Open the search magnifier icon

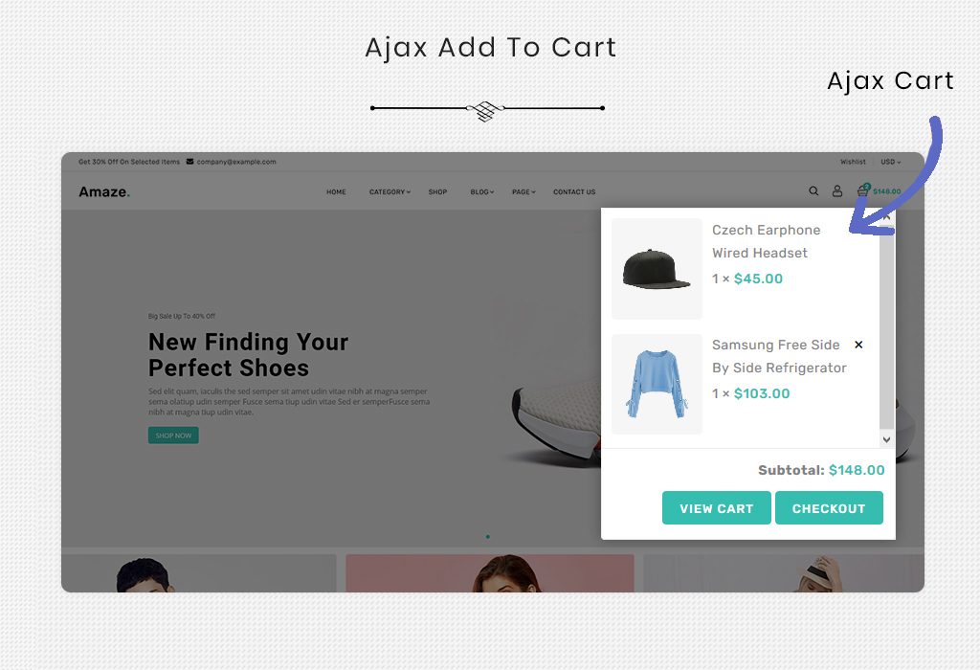(x=813, y=191)
